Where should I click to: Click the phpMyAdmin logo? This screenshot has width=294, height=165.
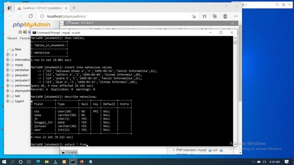(31, 25)
